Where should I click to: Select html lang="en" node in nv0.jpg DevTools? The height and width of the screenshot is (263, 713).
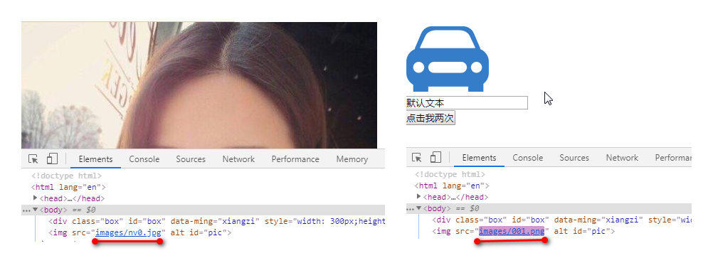68,187
